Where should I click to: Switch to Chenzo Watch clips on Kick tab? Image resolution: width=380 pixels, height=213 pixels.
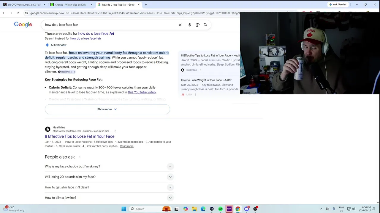[x=72, y=5]
